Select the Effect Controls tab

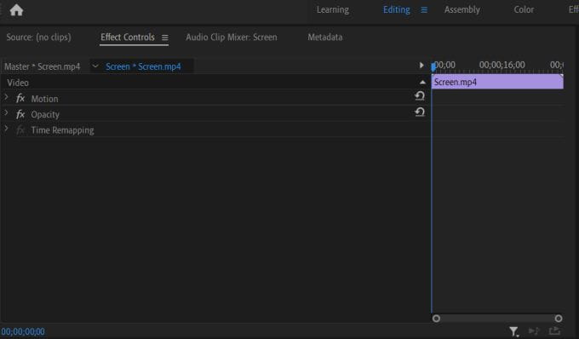[x=128, y=37]
